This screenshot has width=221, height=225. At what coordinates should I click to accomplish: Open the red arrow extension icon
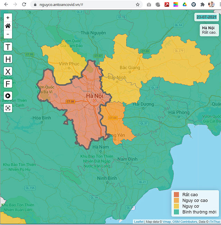tap(166, 4)
